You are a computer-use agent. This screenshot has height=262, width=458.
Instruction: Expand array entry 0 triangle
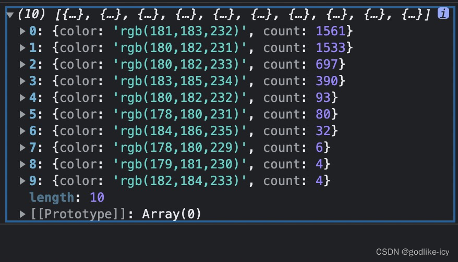pyautogui.click(x=22, y=31)
